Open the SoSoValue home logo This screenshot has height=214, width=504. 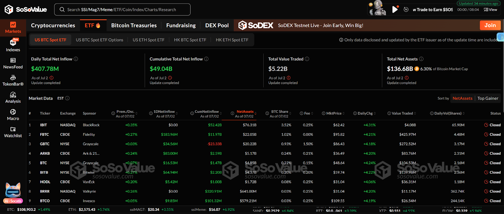tap(26, 9)
